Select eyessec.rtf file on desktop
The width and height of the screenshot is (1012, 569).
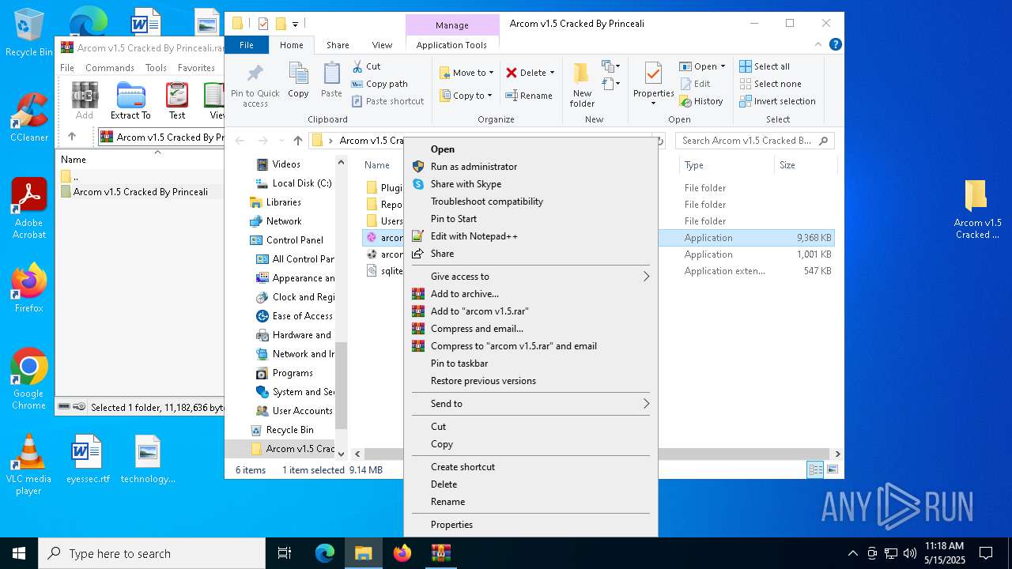coord(88,459)
